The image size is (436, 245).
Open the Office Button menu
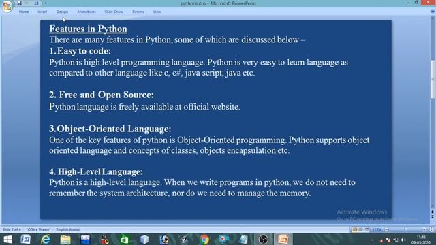7,5
